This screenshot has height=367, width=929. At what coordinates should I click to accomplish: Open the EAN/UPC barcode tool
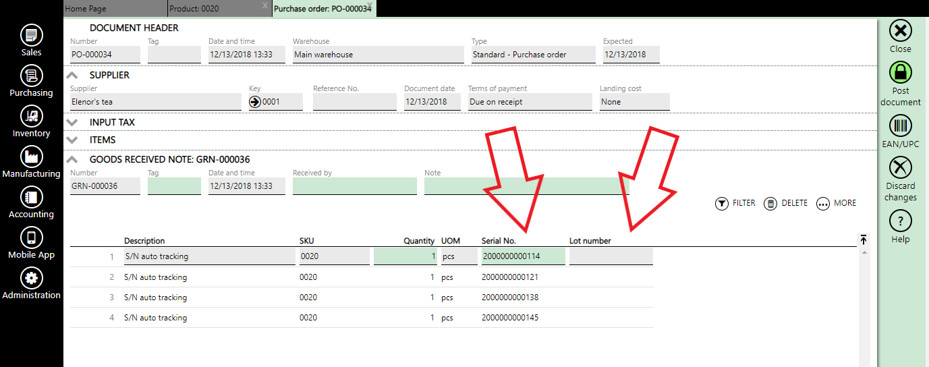coord(900,126)
